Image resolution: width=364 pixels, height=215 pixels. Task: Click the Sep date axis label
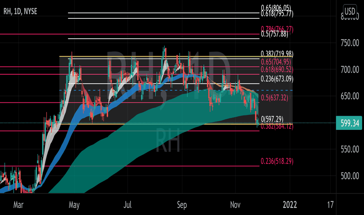coord(182,205)
